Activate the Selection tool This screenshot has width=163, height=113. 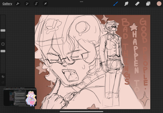tap(36, 4)
